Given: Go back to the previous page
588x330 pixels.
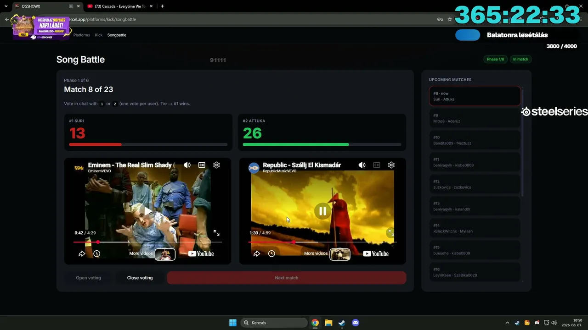Looking at the screenshot, I should (7, 19).
